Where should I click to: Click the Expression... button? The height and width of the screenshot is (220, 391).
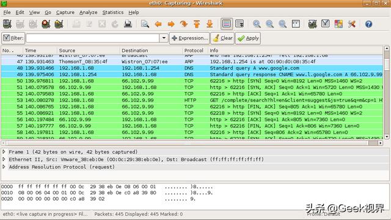pyautogui.click(x=189, y=38)
